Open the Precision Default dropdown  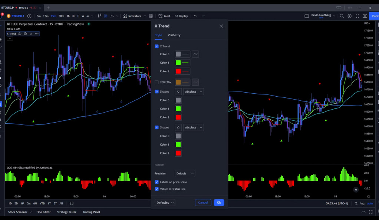(x=185, y=174)
